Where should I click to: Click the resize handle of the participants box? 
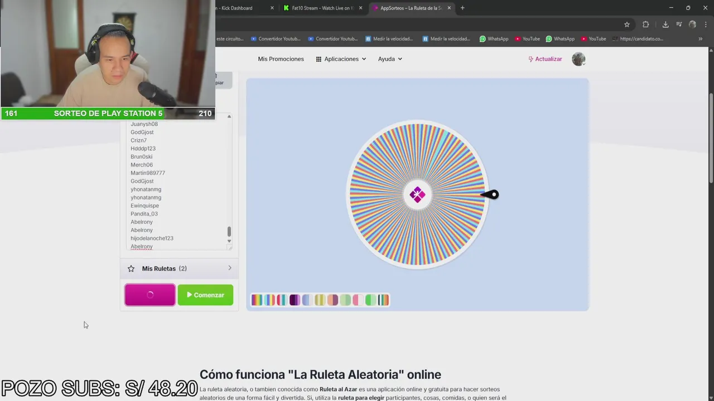click(x=229, y=247)
